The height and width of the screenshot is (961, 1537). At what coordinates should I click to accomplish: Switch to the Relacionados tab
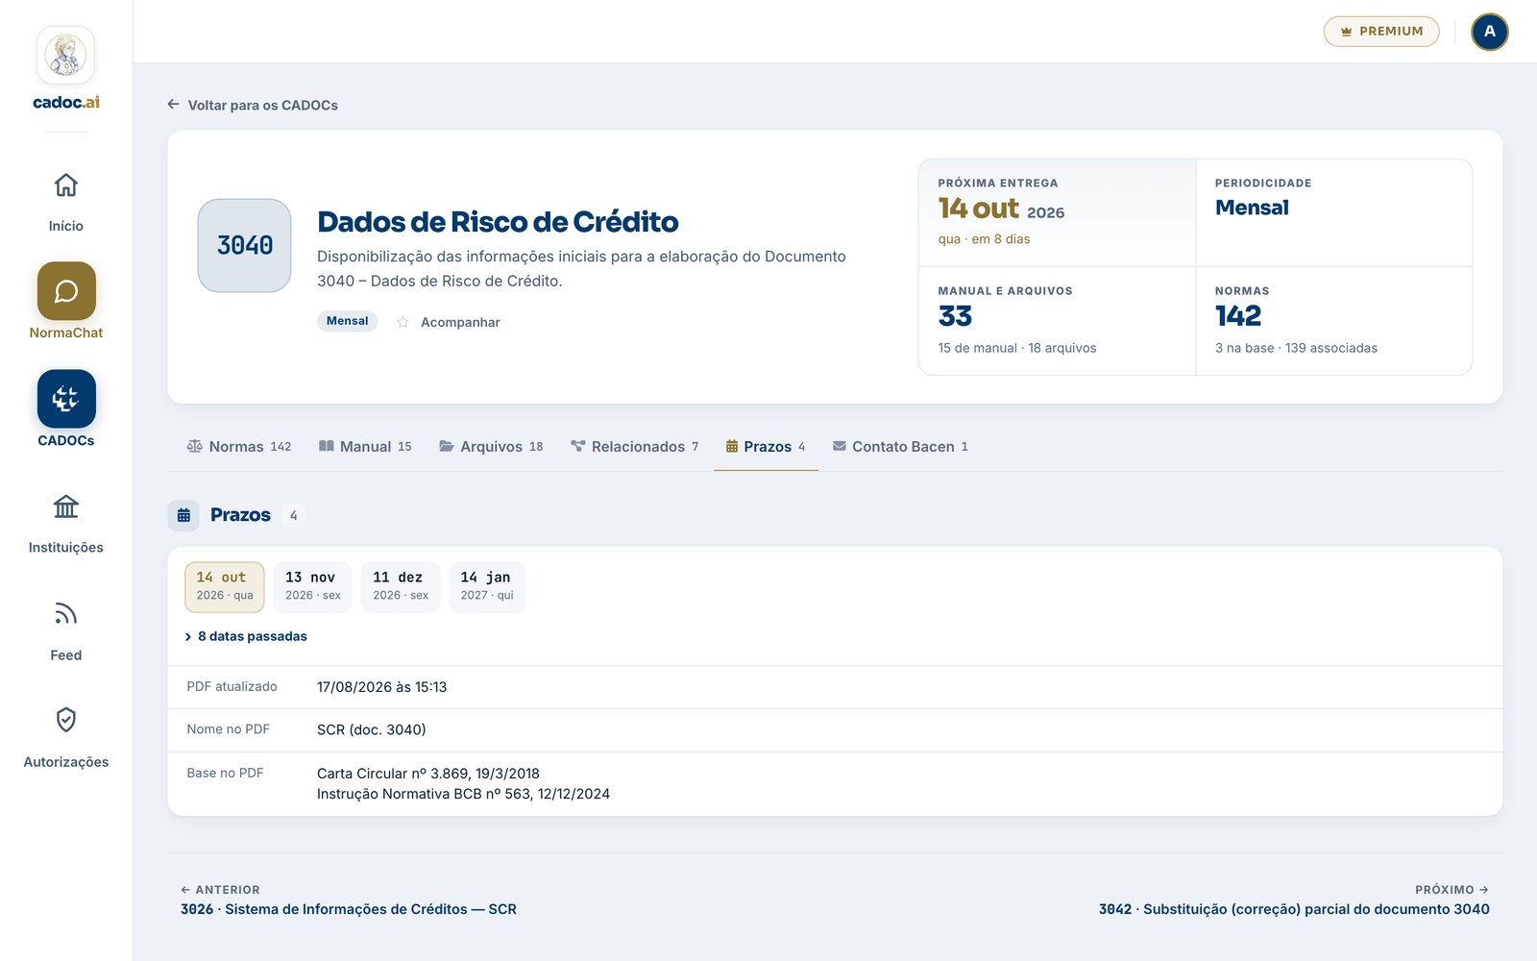[x=634, y=446]
